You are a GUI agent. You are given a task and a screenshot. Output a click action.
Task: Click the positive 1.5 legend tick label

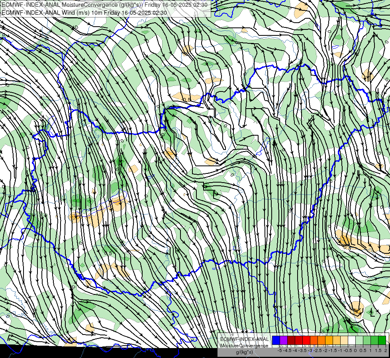378,350
